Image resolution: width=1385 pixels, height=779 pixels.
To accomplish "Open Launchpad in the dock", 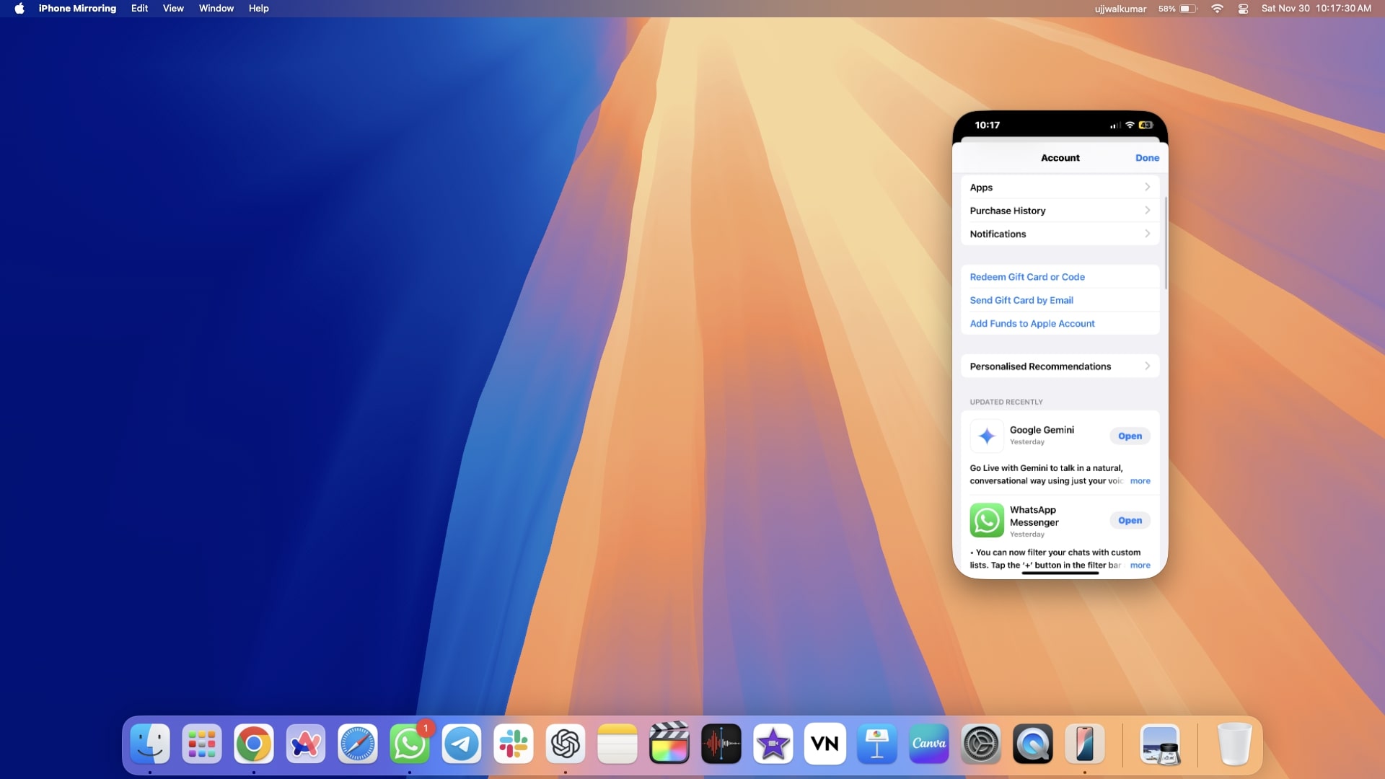I will coord(202,744).
